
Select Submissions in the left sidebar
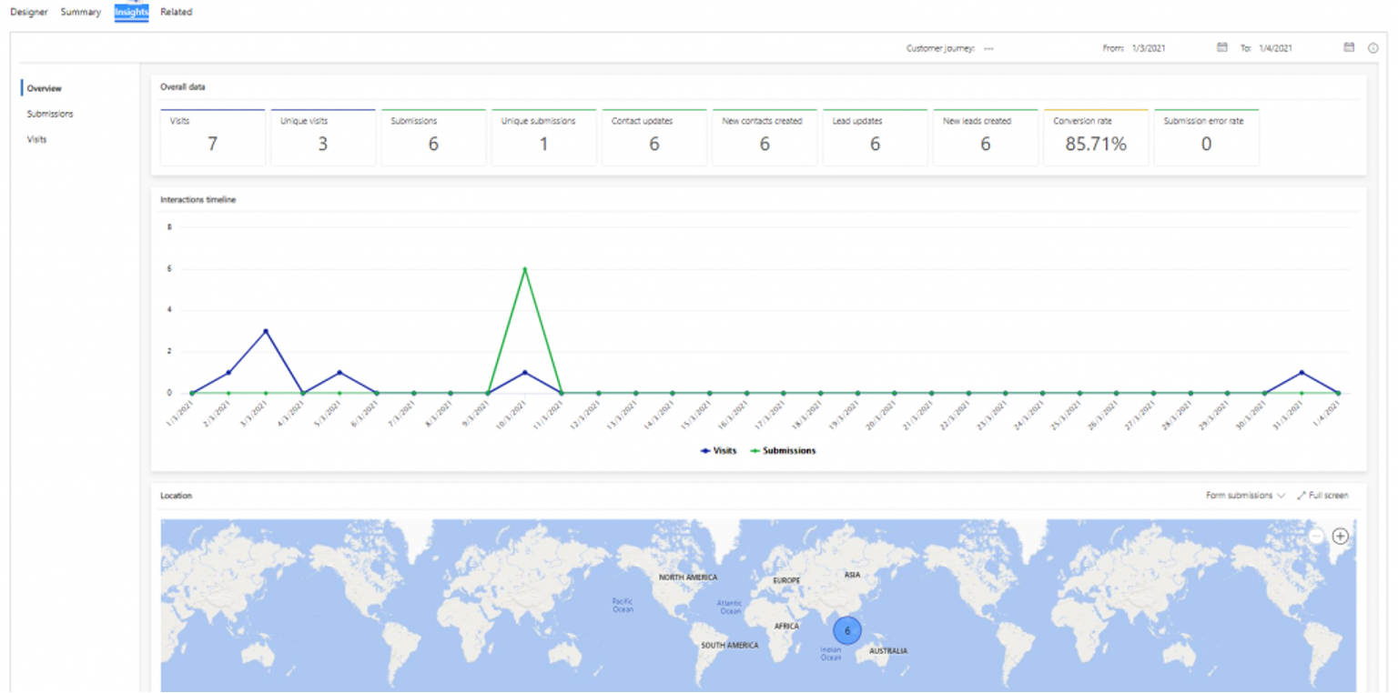pyautogui.click(x=50, y=114)
